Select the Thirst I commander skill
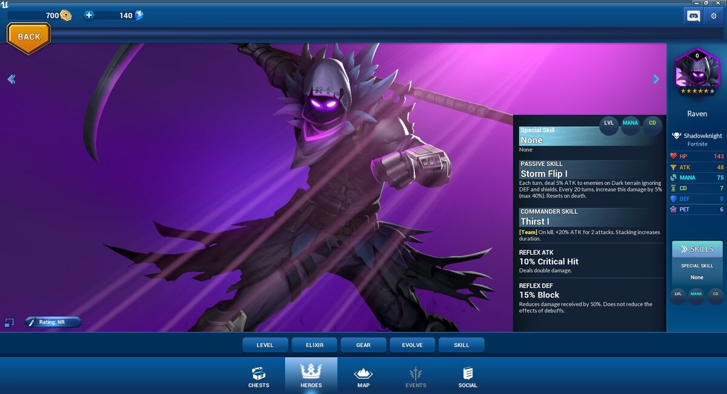 pos(589,225)
